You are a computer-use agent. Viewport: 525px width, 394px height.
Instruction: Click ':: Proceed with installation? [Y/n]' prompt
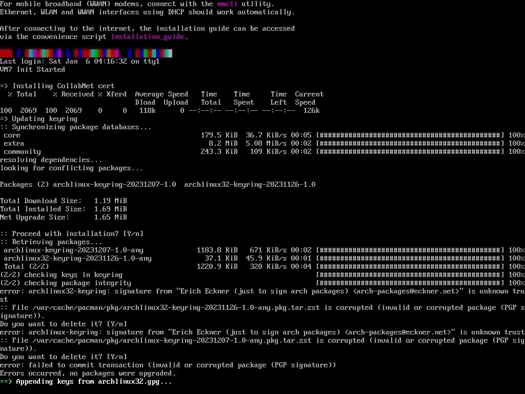(72, 234)
